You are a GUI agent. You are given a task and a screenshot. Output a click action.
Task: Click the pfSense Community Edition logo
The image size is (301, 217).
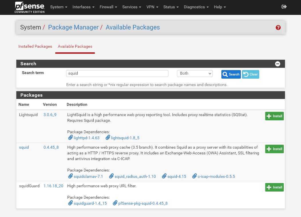pyautogui.click(x=30, y=7)
